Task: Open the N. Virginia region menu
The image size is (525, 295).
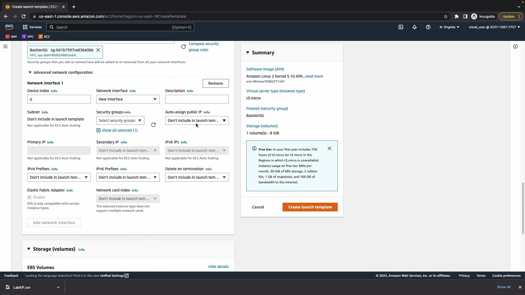Action: coord(449,27)
